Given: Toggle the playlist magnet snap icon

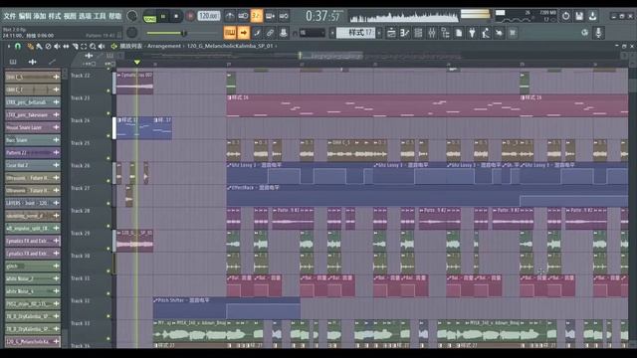Looking at the screenshot, I should pos(18,47).
